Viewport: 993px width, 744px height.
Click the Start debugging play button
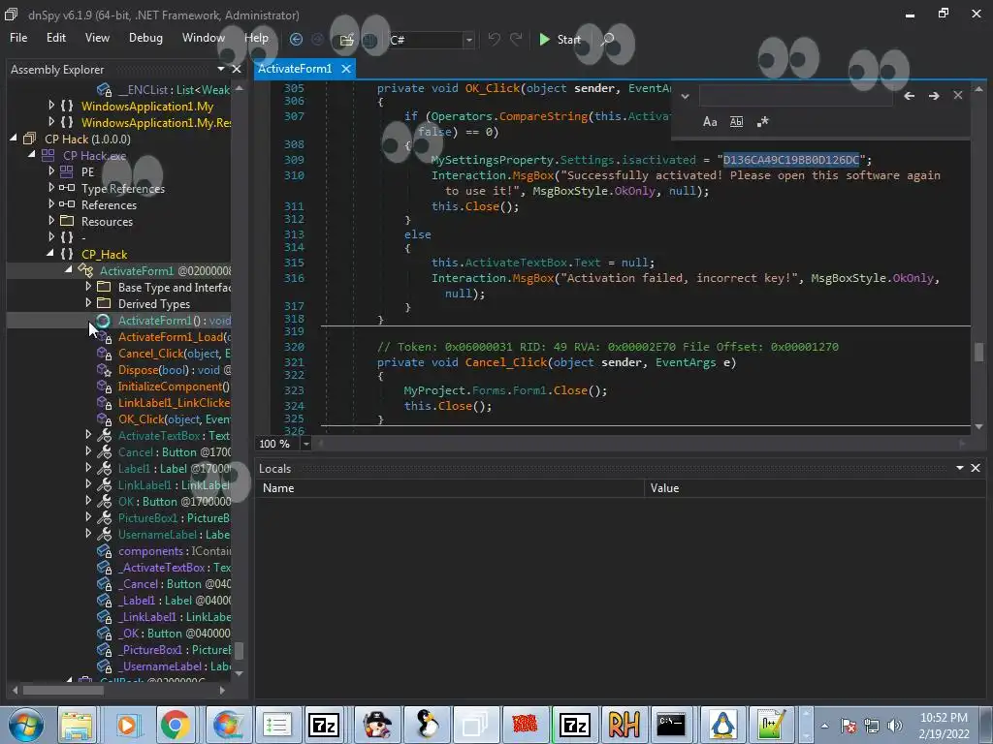[560, 40]
